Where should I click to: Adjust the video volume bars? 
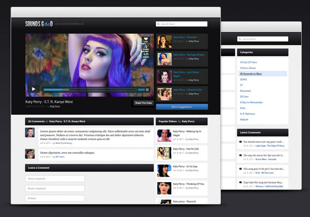[141, 90]
